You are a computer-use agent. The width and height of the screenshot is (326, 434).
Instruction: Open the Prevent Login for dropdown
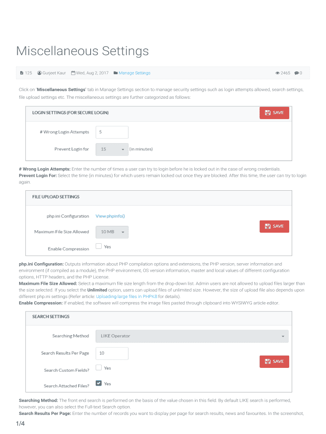112,149
